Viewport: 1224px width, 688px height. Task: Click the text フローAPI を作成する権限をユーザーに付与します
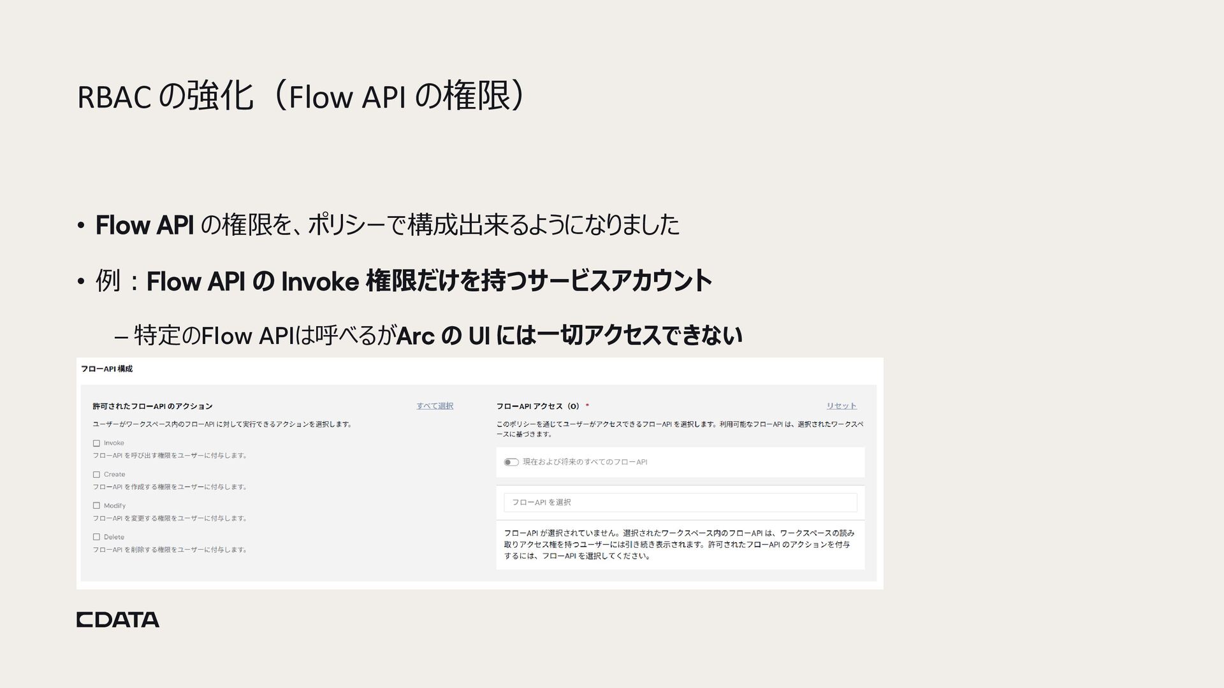170,487
